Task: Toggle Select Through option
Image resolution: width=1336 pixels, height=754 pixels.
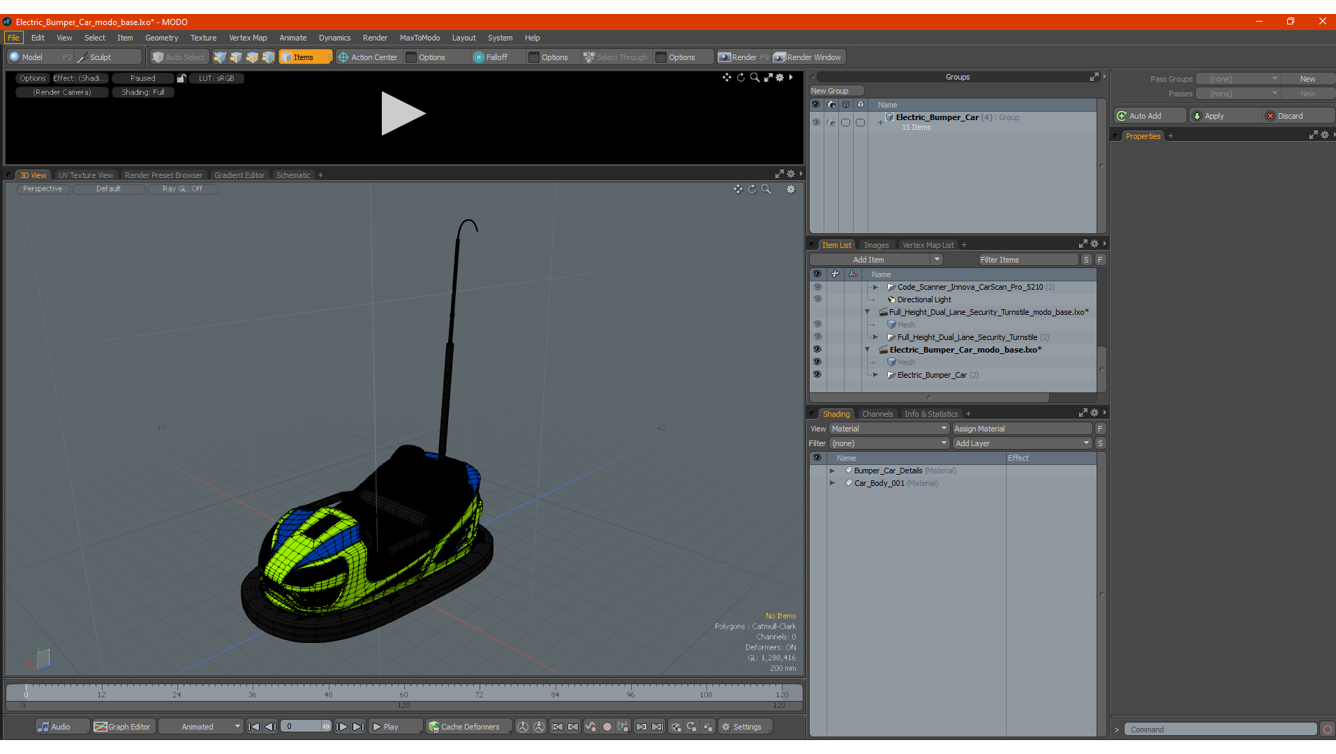Action: pyautogui.click(x=616, y=57)
